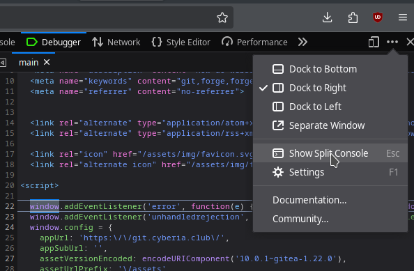414x271 pixels.
Task: Collapse the sources pane toggle icon
Action: [3, 63]
